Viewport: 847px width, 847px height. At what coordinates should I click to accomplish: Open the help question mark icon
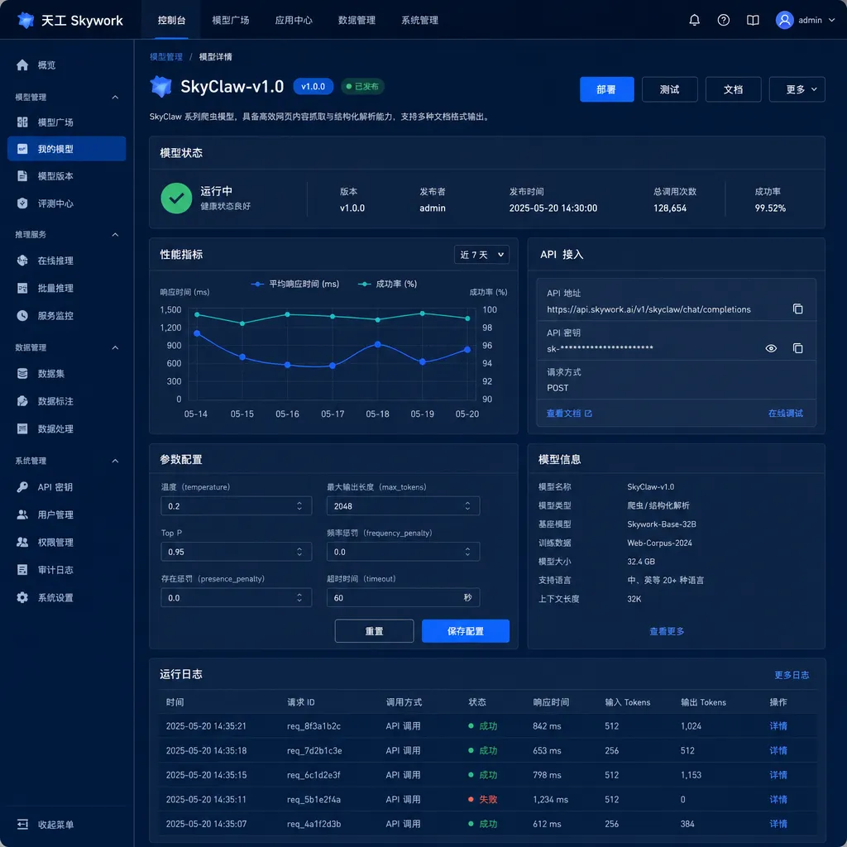point(723,20)
